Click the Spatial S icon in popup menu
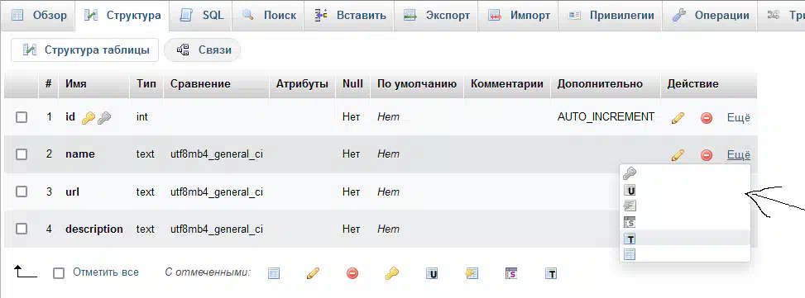 [630, 222]
